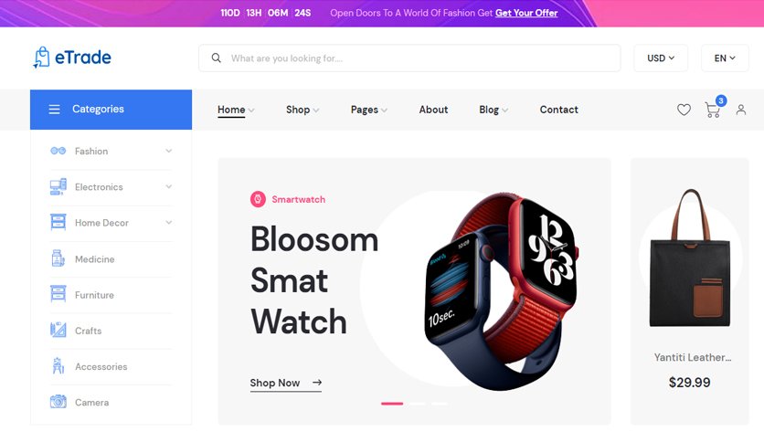The width and height of the screenshot is (764, 442).
Task: Expand the Fashion category chevron
Action: [168, 151]
